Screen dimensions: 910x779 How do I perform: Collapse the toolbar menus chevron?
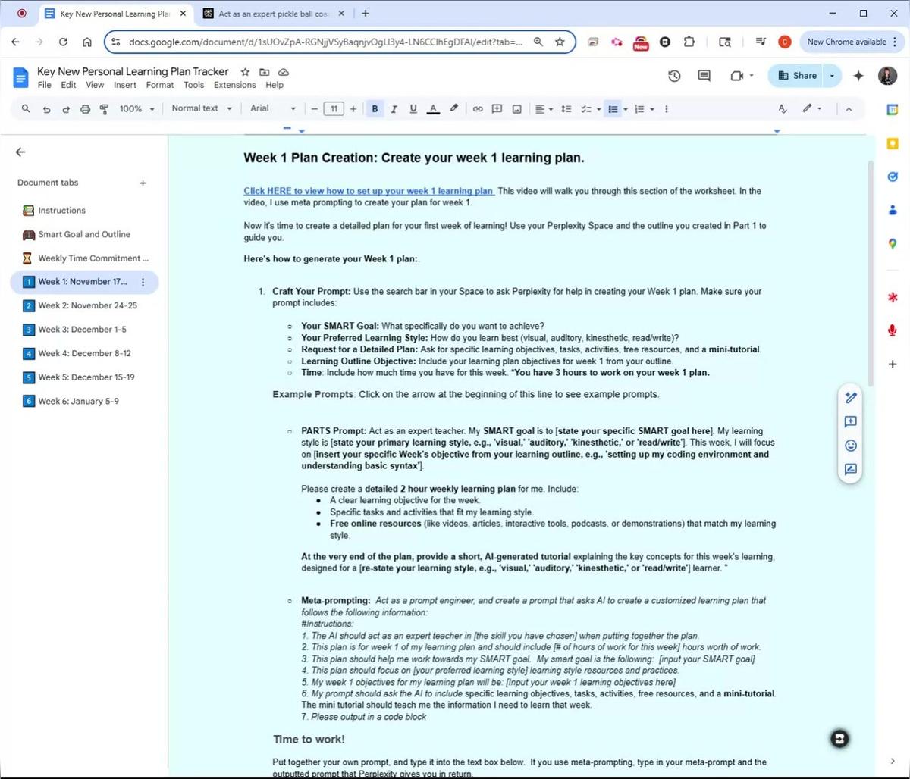849,109
